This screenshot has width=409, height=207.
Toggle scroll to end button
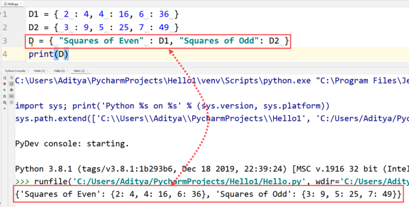pos(12,84)
